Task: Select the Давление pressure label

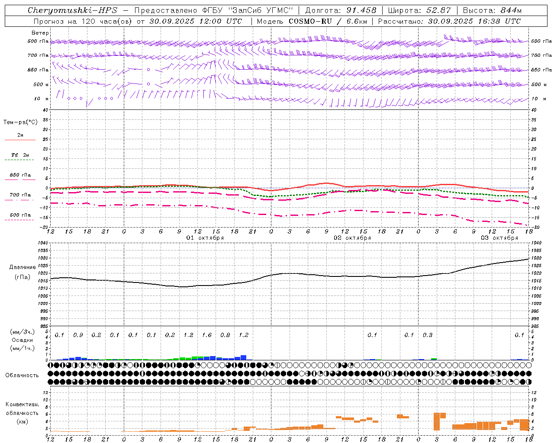Action: click(x=23, y=267)
